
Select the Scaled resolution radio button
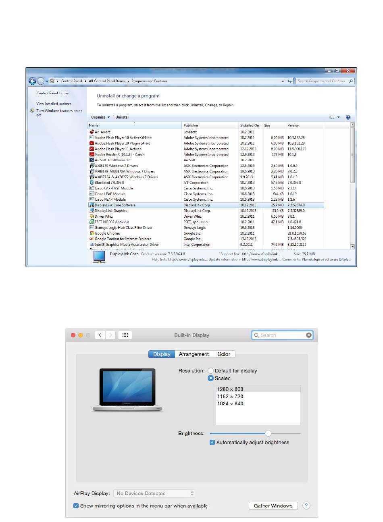point(211,379)
